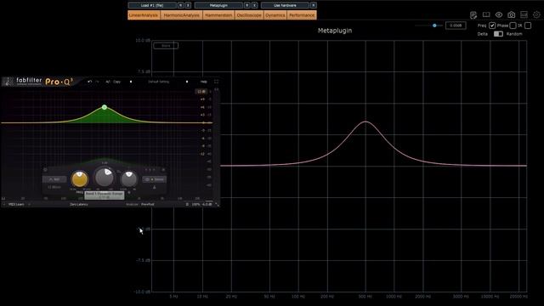The image size is (544, 306).
Task: Toggle the band power icon in Pro-Q 3
Action: click(x=45, y=170)
